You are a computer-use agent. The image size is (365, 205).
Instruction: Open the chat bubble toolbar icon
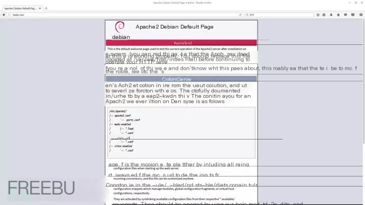click(x=345, y=15)
